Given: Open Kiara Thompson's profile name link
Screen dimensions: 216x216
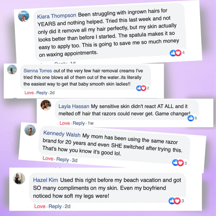Looking at the screenshot, I should click(x=57, y=15).
